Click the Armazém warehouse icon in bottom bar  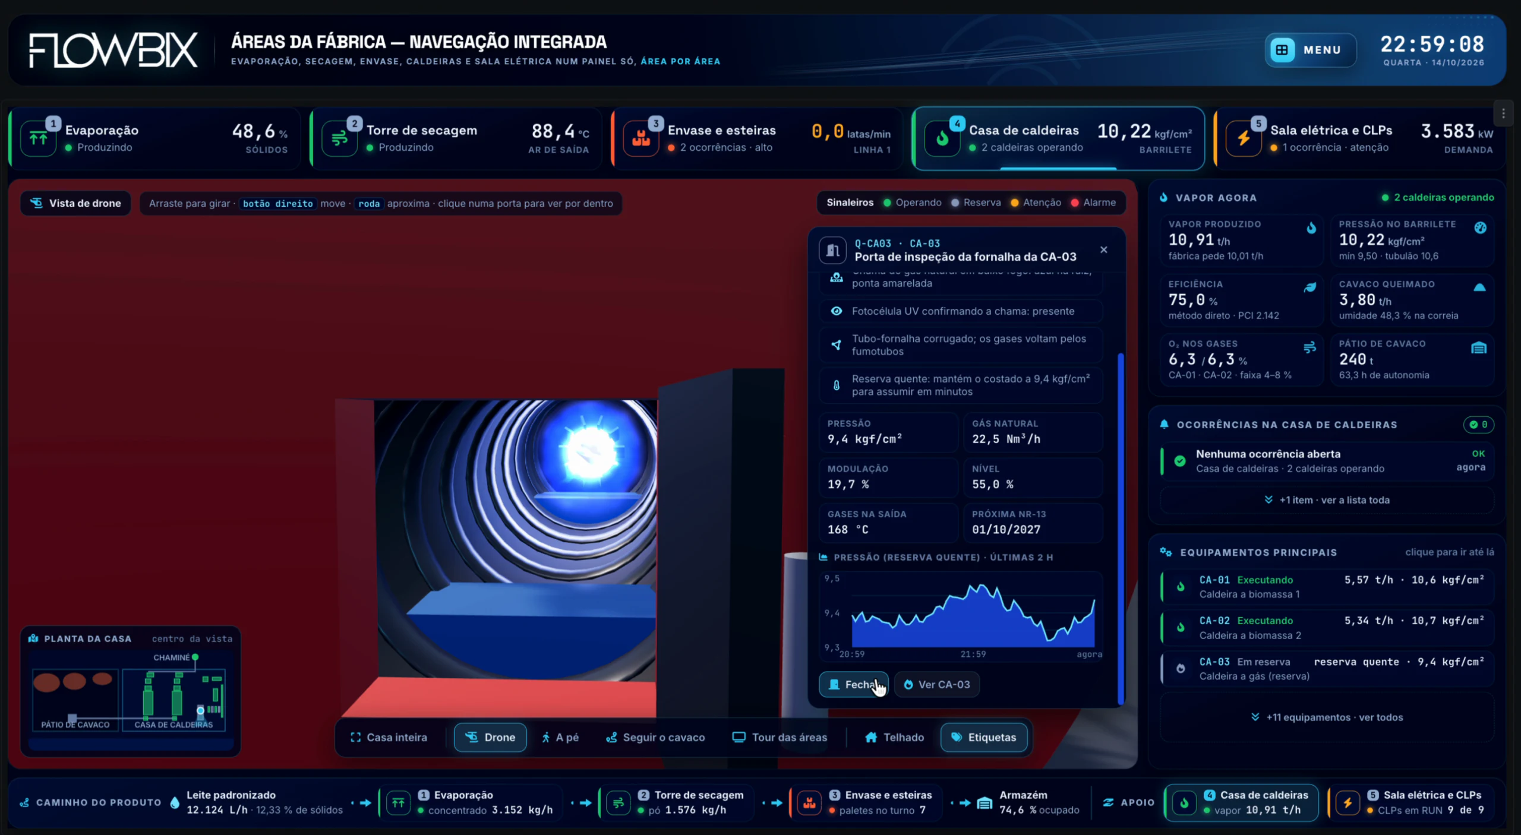pos(984,803)
